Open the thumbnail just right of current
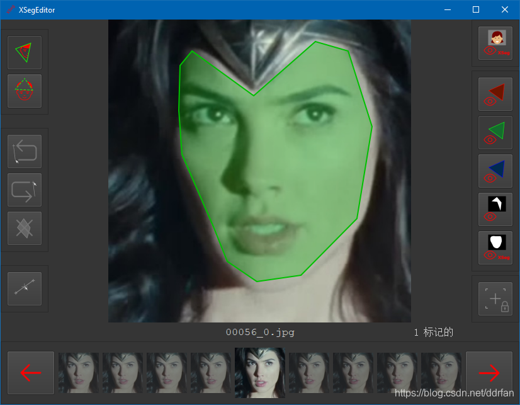Viewport: 520px width, 405px height. [309, 373]
